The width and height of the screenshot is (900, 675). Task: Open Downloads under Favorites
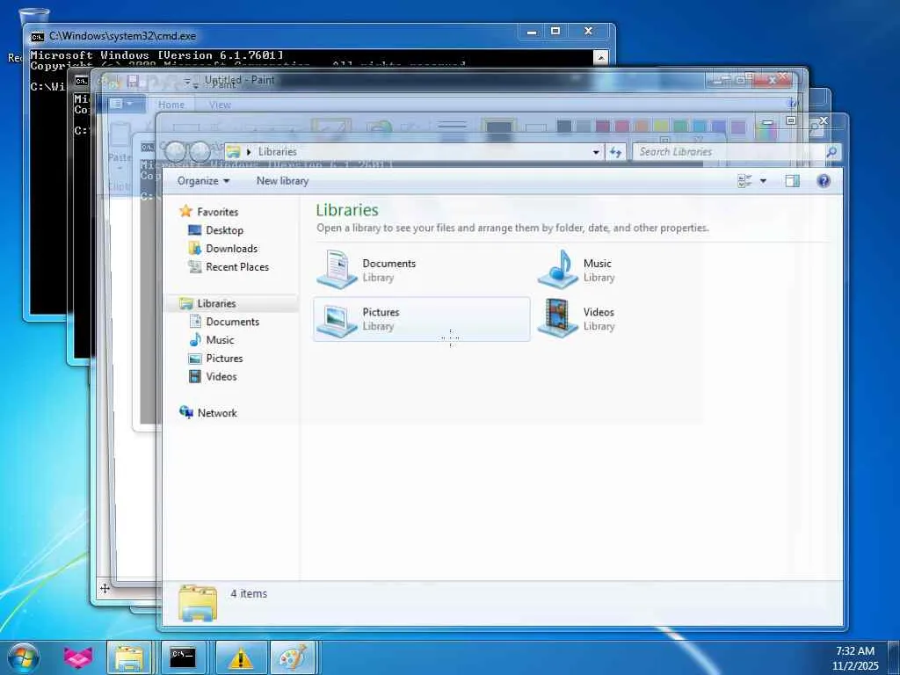tap(231, 249)
